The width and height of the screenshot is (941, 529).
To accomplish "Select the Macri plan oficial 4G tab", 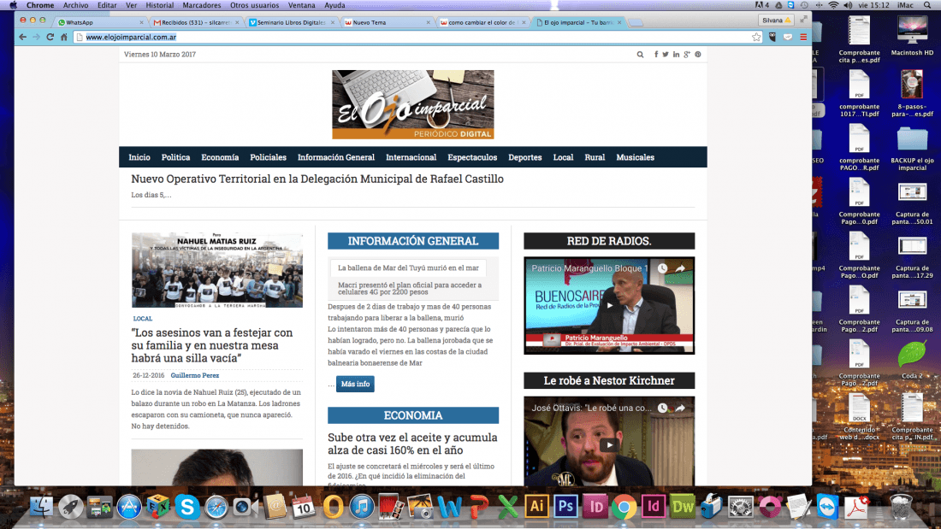I will click(410, 289).
